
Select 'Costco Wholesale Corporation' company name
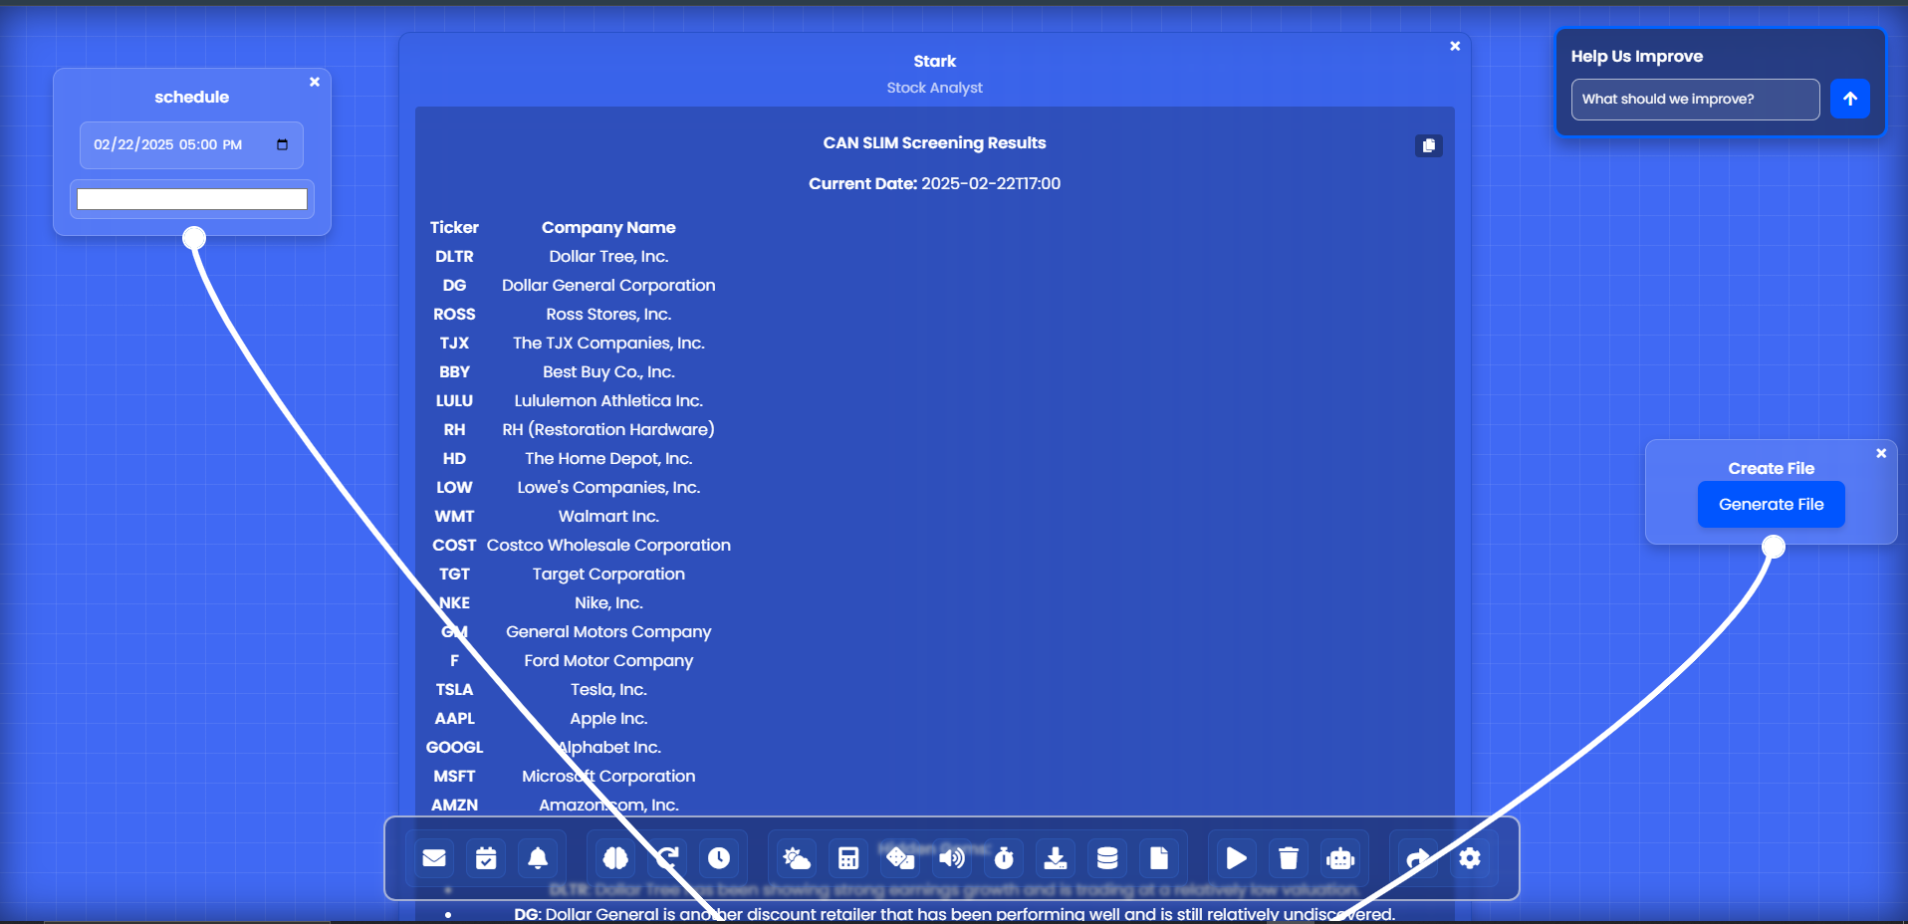pyautogui.click(x=608, y=546)
